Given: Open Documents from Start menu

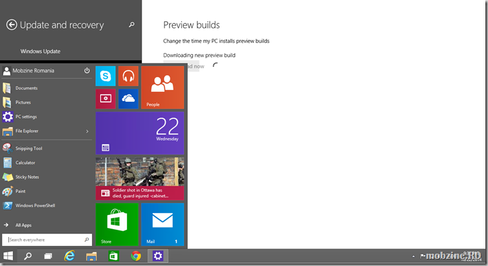Looking at the screenshot, I should pyautogui.click(x=47, y=89).
